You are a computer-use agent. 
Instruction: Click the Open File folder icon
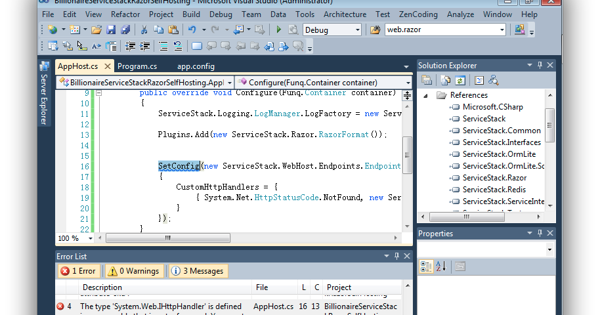pos(96,30)
